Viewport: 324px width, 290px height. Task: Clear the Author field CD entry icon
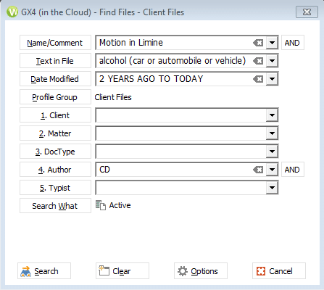[258, 170]
